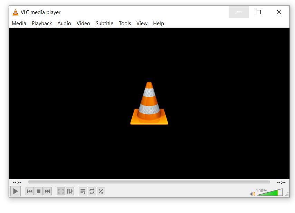Toggle fullscreen video mode
Viewport: 295px width, 213px height.
click(61, 191)
